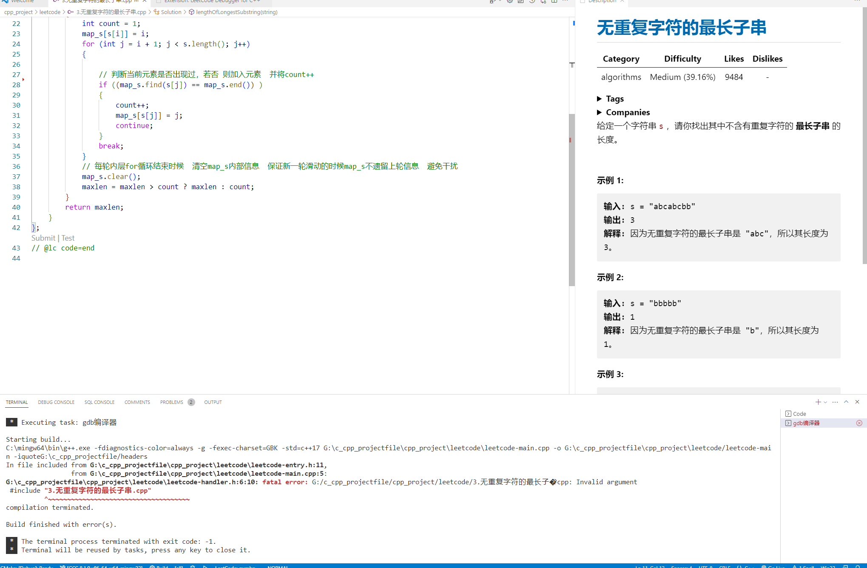
Task: Click the 'Build finished with error(s).' line
Action: pos(61,524)
